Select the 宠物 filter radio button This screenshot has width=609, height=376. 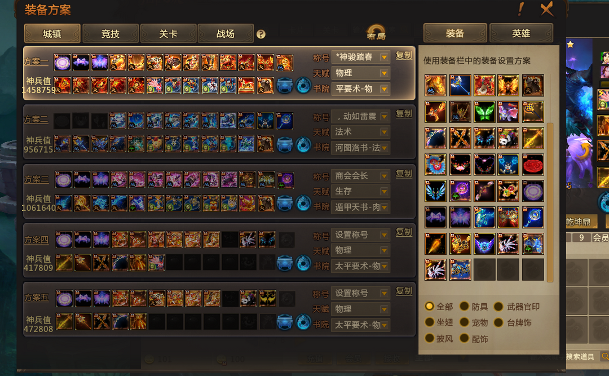pos(464,322)
